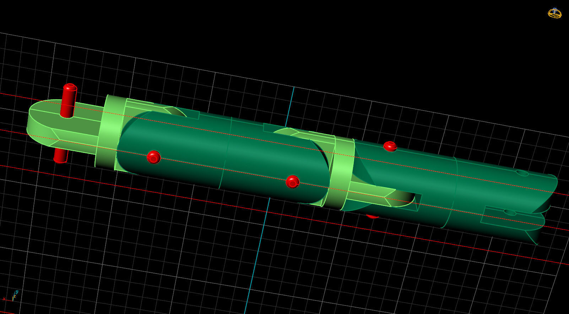The image size is (569, 314).
Task: Click the orange orbit view icon
Action: click(x=554, y=13)
